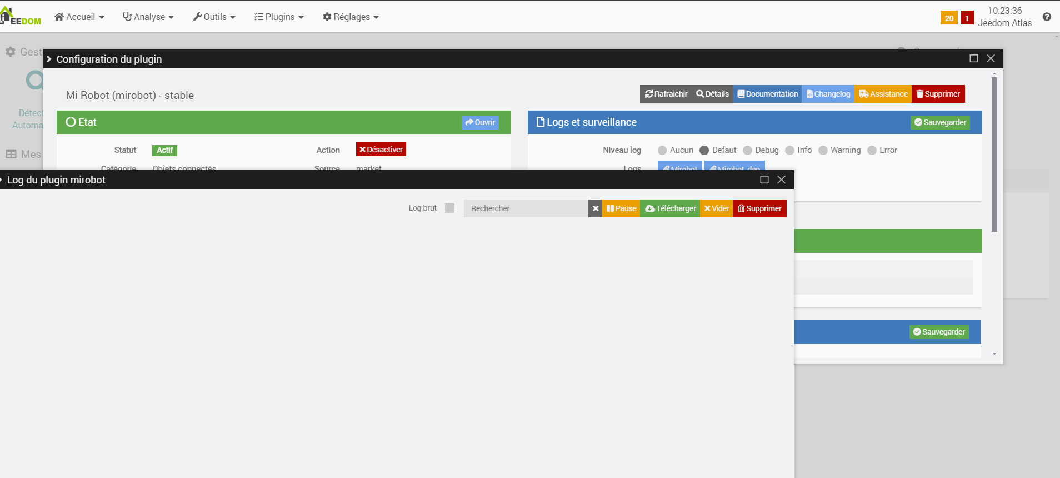Open the plugin Documentation

point(767,94)
